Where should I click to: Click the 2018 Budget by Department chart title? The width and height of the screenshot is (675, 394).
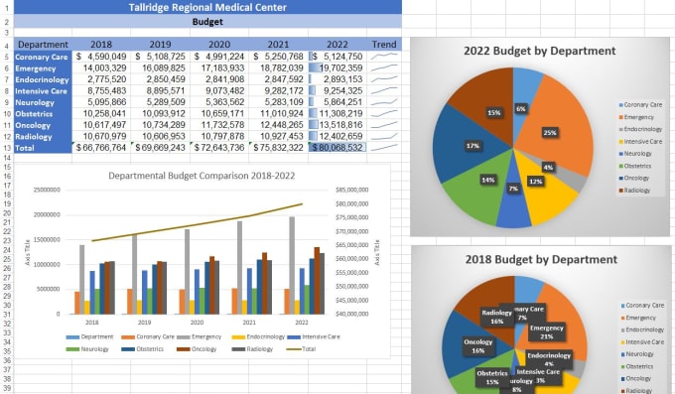(541, 260)
